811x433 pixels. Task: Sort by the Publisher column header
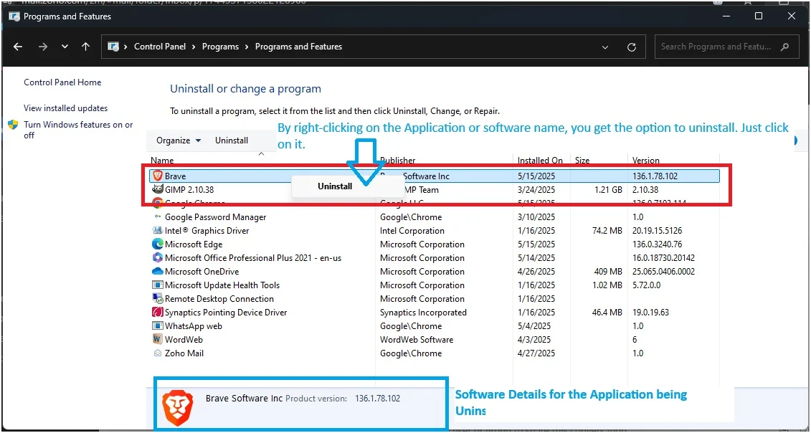pos(398,161)
